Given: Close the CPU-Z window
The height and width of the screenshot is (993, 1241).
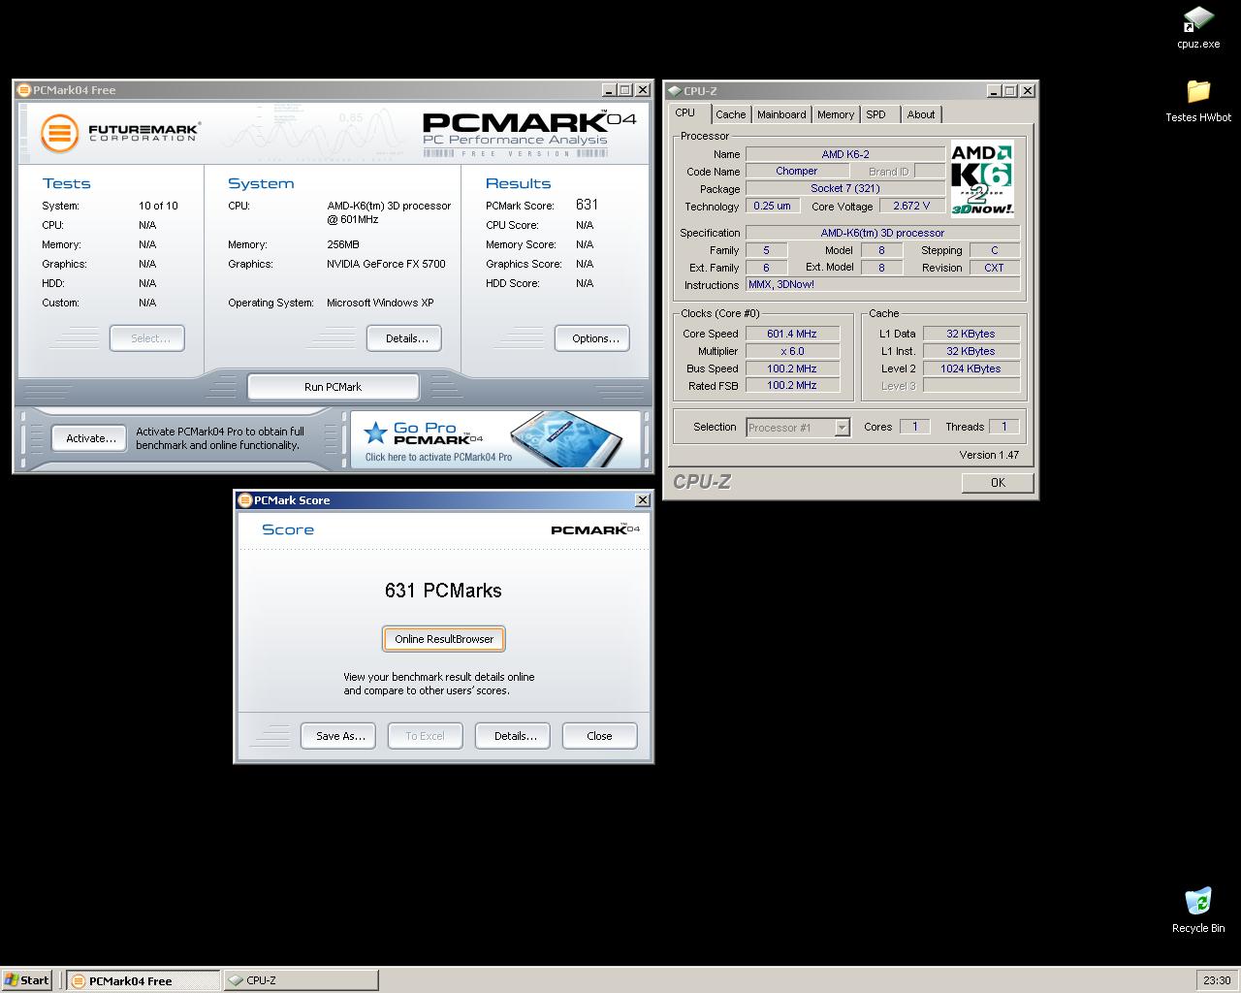Looking at the screenshot, I should click(1028, 91).
